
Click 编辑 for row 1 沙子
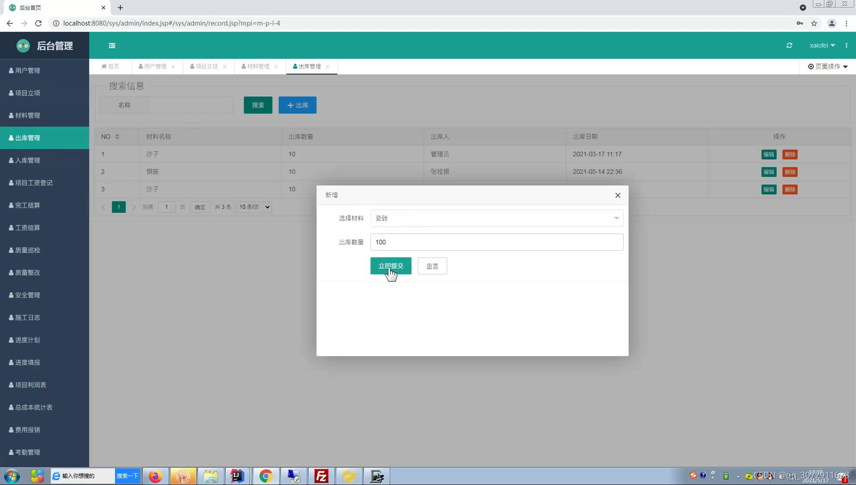tap(769, 154)
